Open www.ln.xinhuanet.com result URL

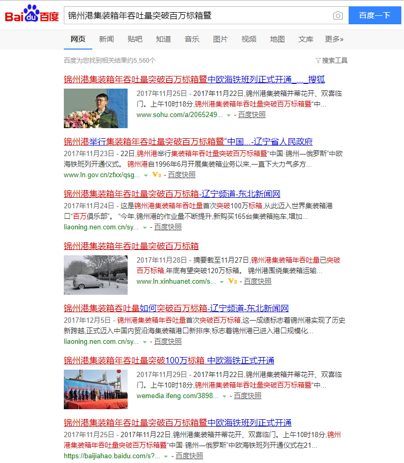[176, 282]
